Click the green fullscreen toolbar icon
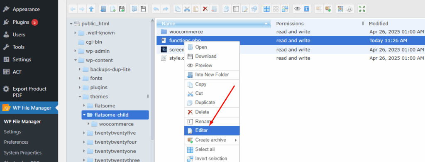The image size is (425, 162). 362,9
